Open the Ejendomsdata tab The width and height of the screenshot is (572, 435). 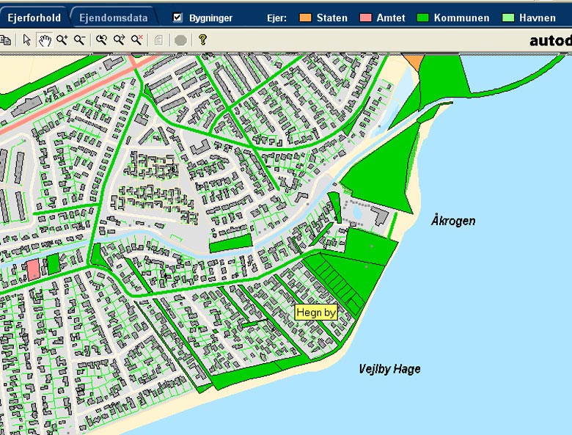(114, 18)
